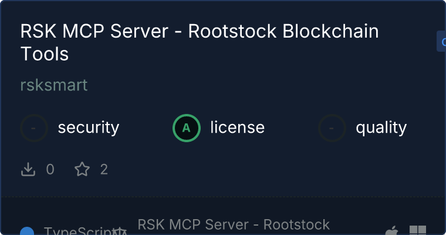Click the Windows platform icon
446x235 pixels.
pyautogui.click(x=418, y=230)
